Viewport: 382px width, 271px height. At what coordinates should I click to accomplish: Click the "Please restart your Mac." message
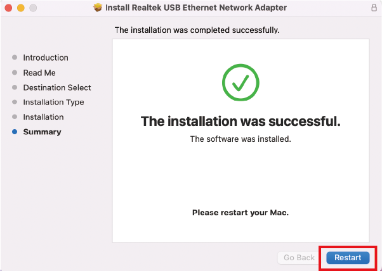click(x=240, y=213)
